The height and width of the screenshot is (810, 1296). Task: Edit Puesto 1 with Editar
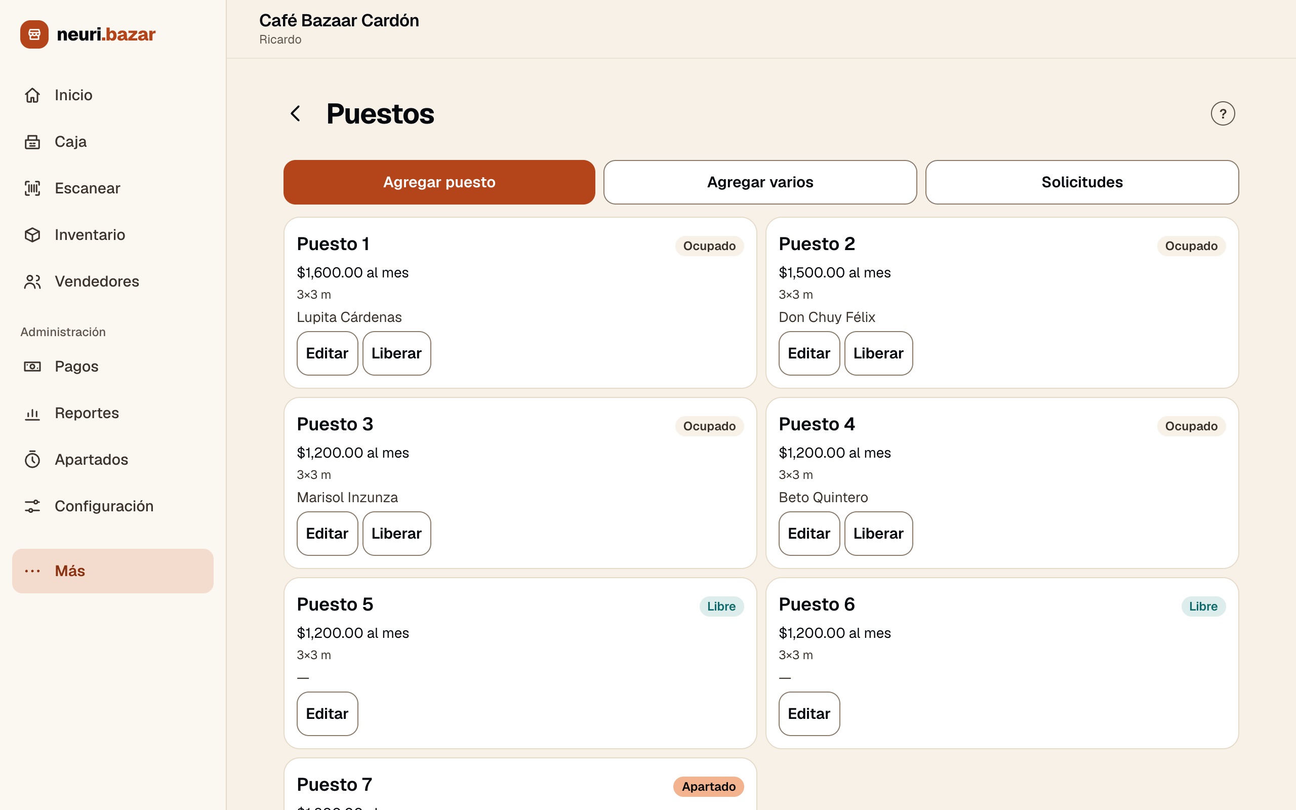[x=327, y=353]
